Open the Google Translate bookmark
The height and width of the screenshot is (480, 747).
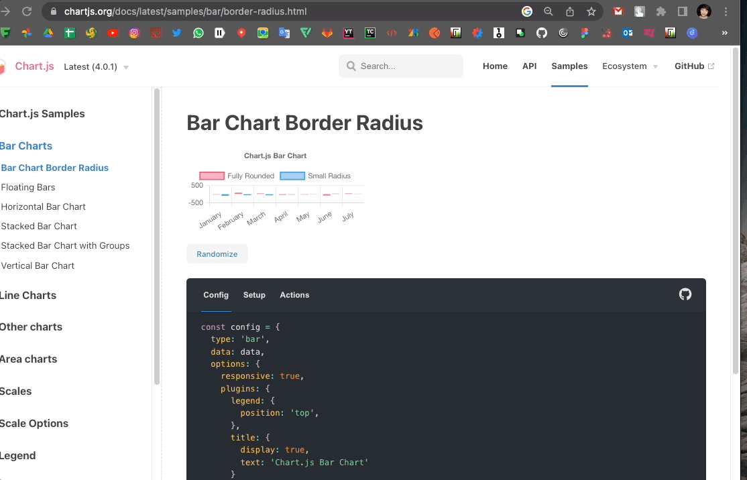(x=284, y=33)
